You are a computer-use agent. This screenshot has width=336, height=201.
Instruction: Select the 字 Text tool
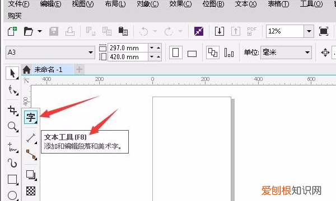point(31,117)
